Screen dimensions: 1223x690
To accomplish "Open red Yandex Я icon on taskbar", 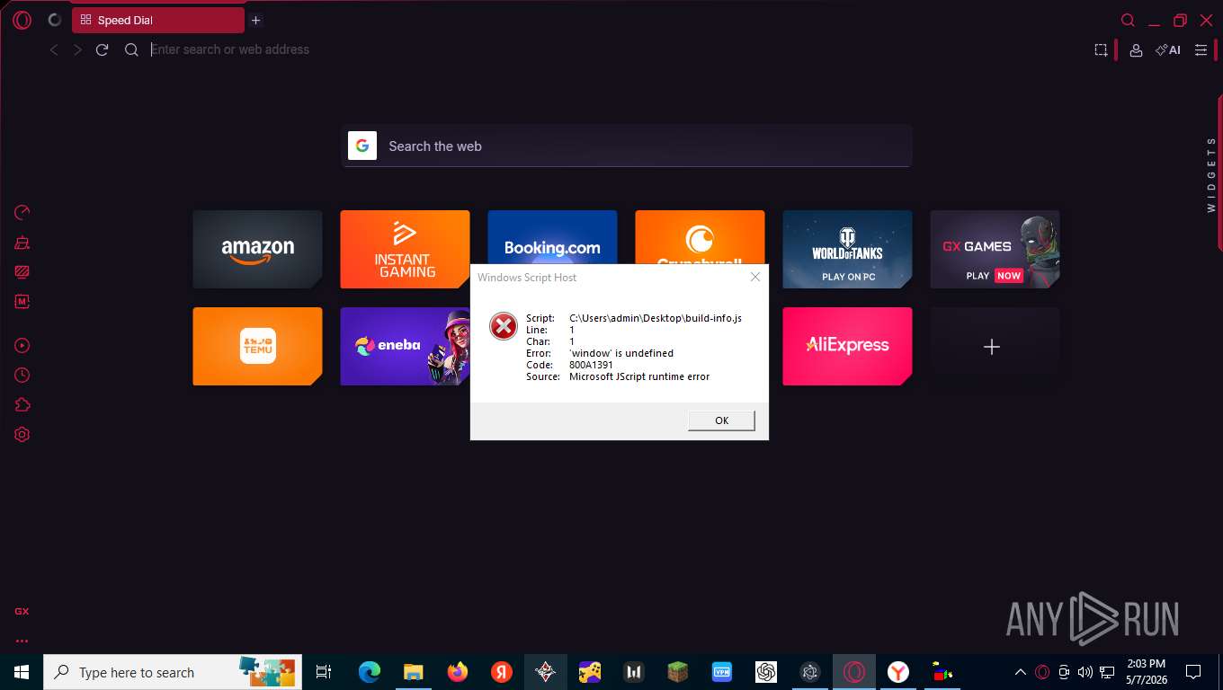I will (502, 672).
